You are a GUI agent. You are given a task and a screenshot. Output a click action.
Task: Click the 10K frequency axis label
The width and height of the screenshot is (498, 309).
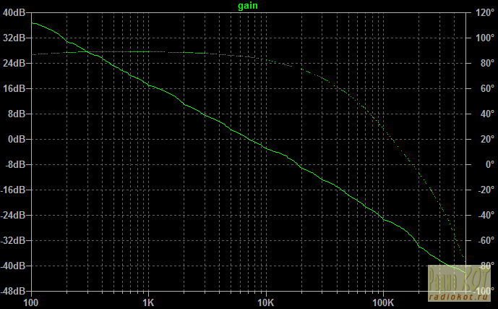pyautogui.click(x=265, y=302)
